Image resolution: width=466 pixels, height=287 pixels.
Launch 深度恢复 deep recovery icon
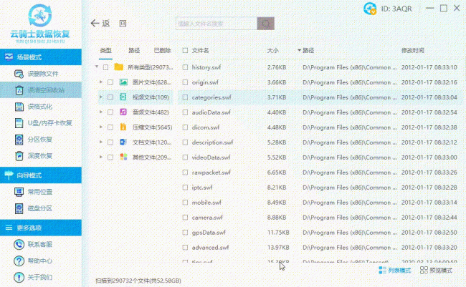coord(19,156)
